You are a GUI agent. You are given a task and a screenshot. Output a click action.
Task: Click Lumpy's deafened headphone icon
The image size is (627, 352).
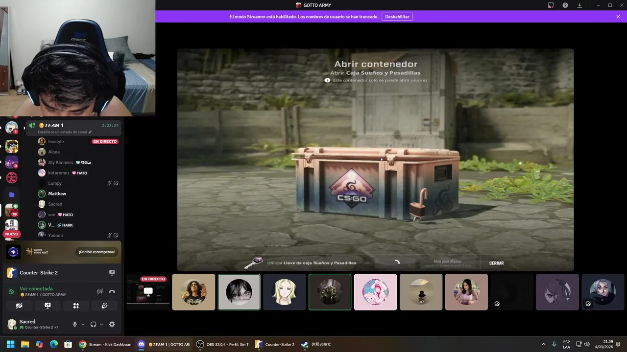[116, 183]
